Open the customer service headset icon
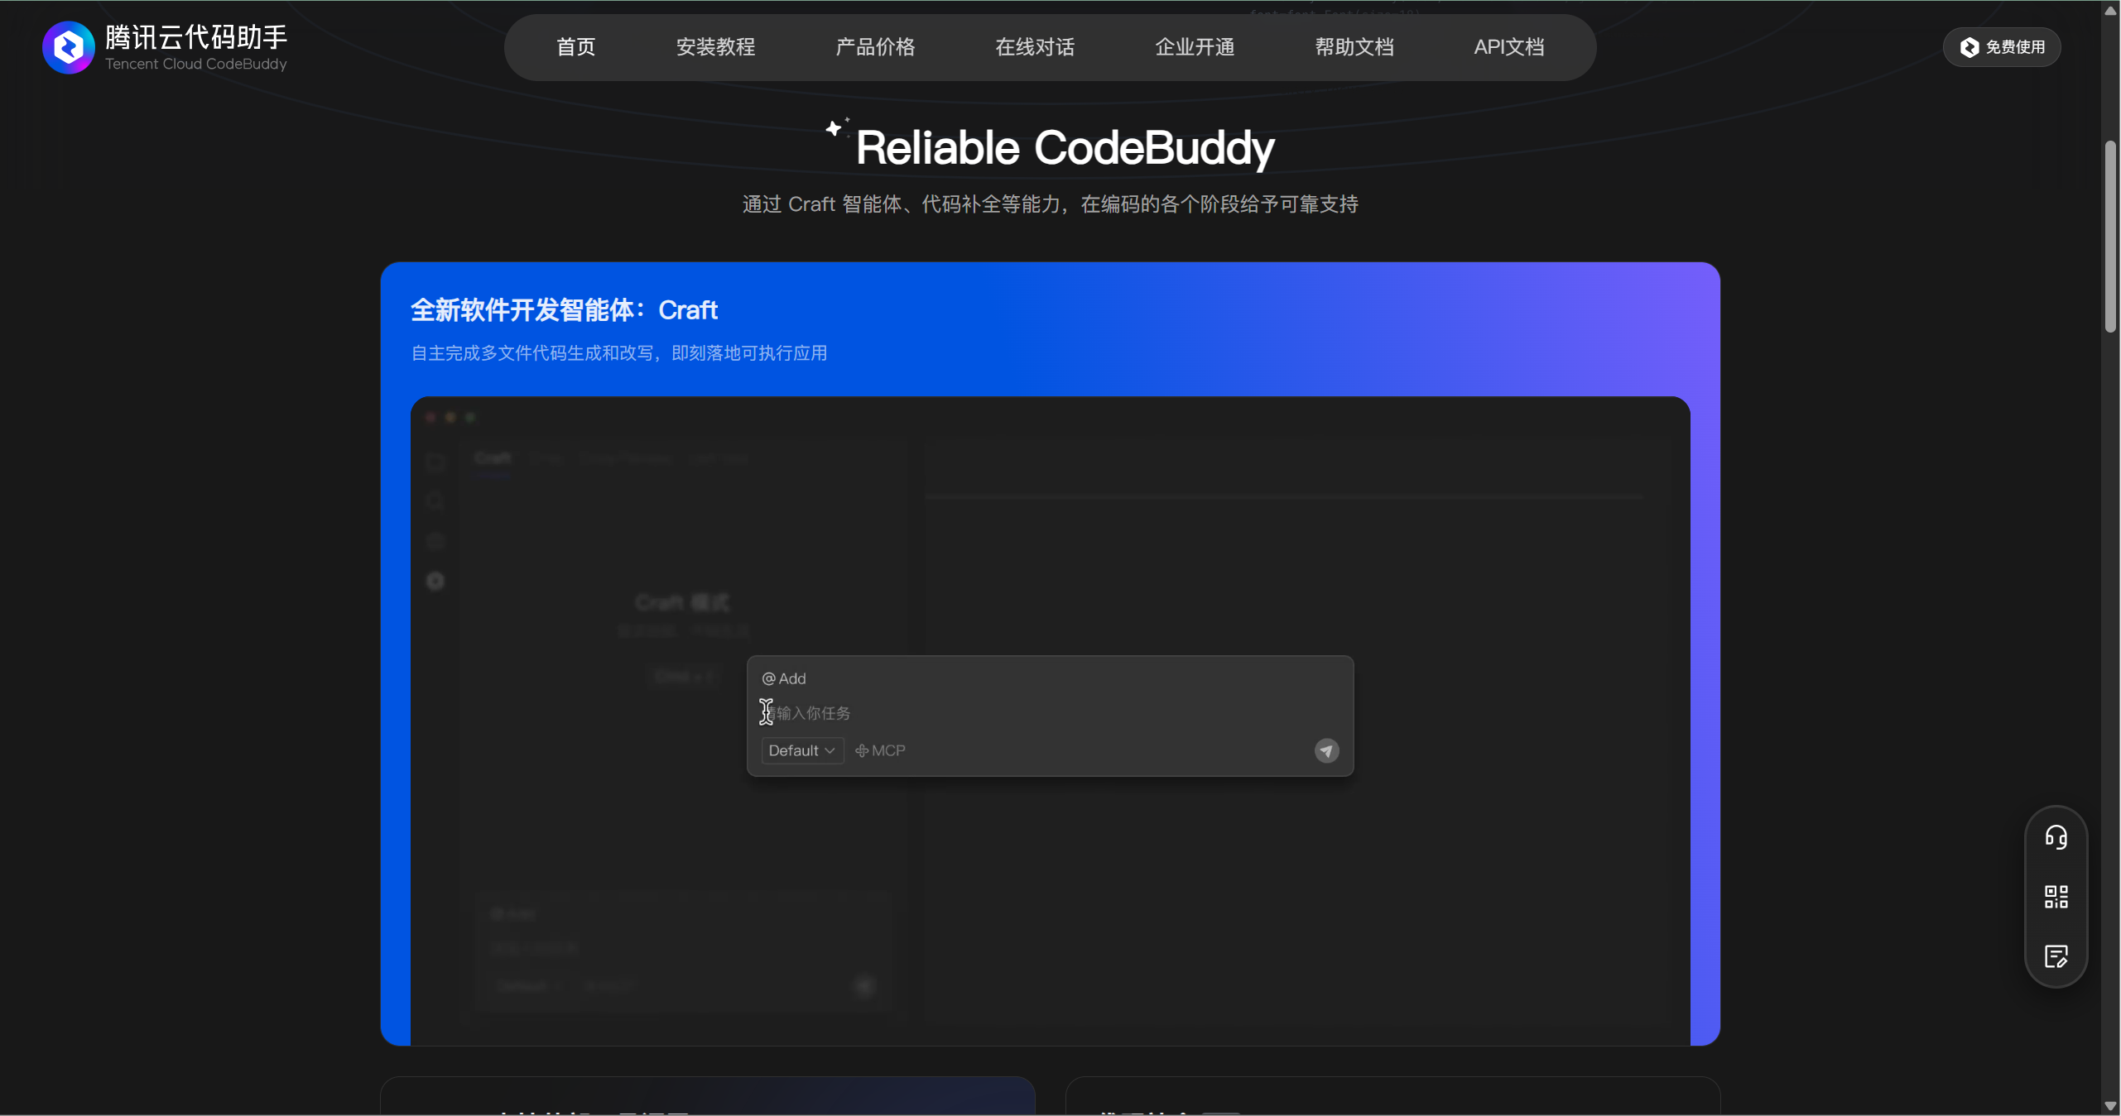This screenshot has height=1116, width=2121. [x=2056, y=837]
